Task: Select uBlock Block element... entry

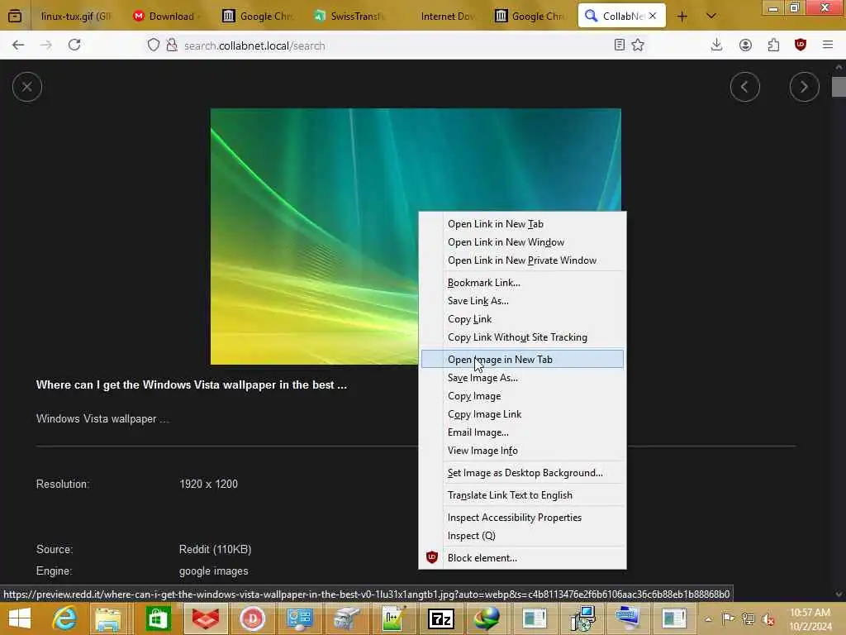Action: coord(522,558)
